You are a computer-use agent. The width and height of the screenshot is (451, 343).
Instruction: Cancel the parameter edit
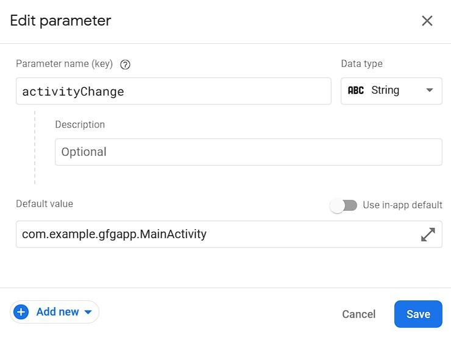tap(358, 314)
